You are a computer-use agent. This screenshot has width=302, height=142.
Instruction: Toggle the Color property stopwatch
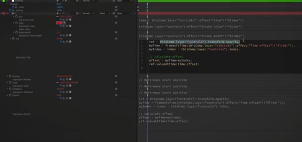pos(16,23)
